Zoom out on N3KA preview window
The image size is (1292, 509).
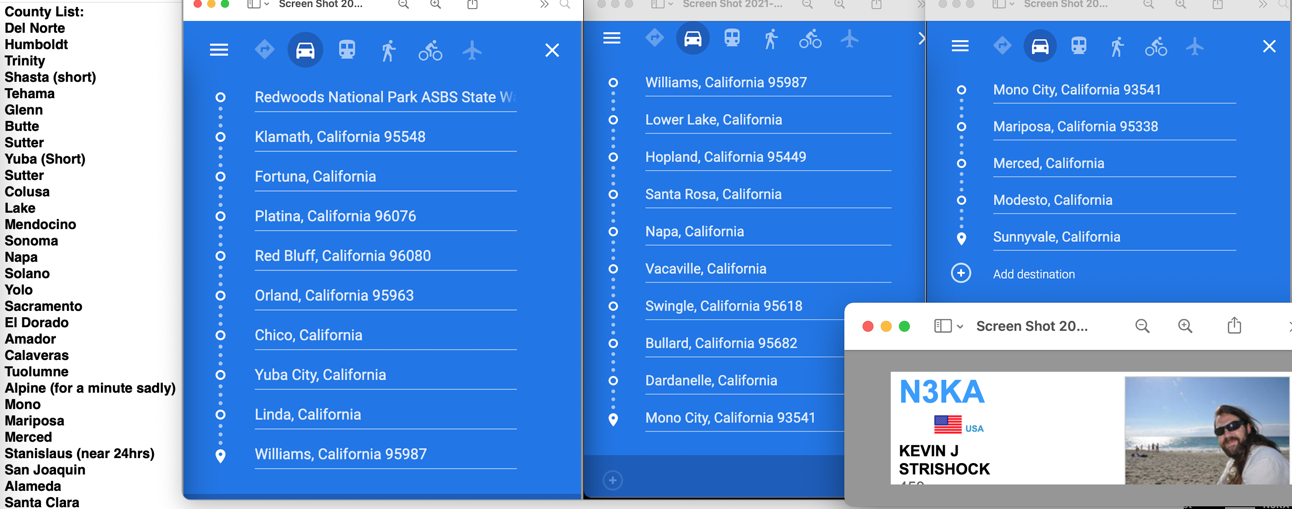[x=1142, y=326]
